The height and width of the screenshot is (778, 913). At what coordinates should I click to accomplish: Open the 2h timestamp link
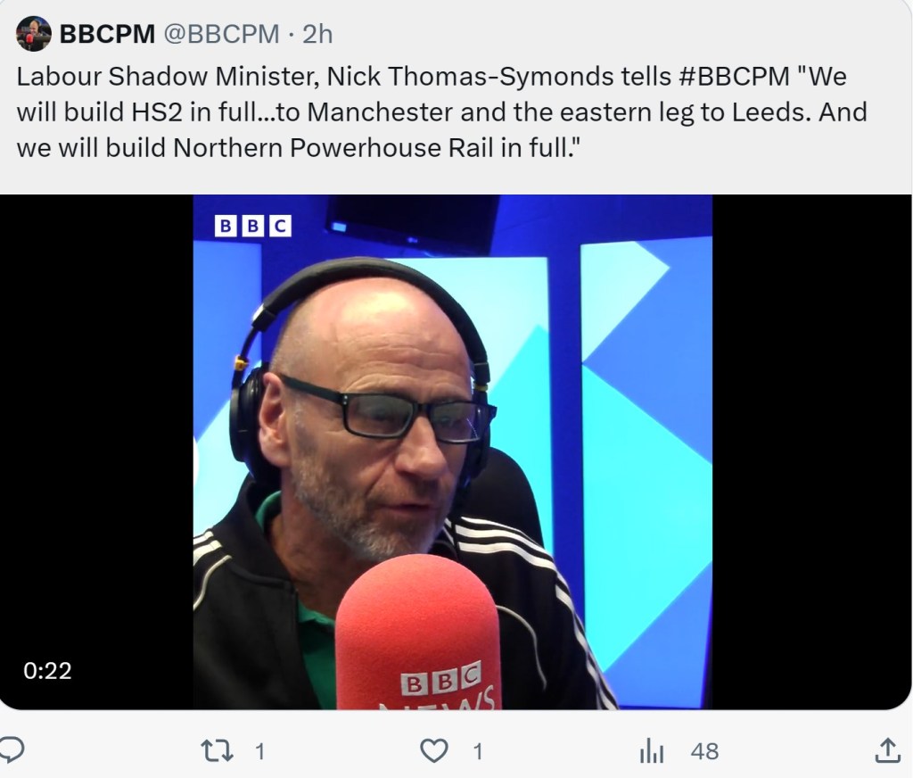[x=317, y=34]
